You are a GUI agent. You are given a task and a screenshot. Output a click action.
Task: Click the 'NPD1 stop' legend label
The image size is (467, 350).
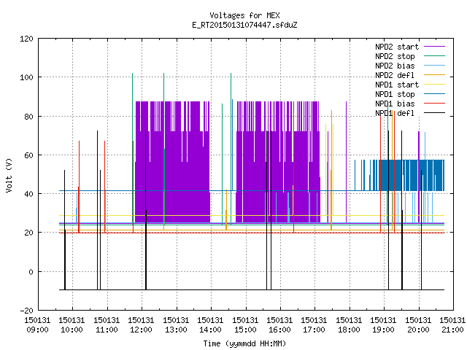[395, 94]
